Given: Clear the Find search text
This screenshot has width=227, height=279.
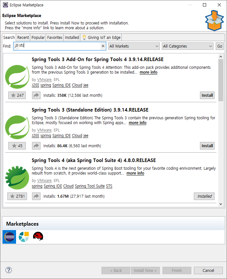Looking at the screenshot, I should [x=103, y=46].
